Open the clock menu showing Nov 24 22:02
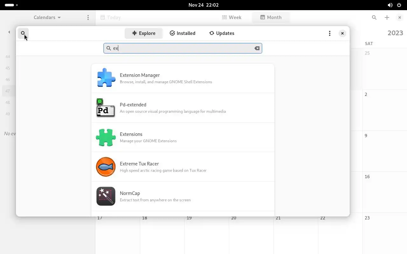Screen dimensions: 407x254 pyautogui.click(x=203, y=5)
